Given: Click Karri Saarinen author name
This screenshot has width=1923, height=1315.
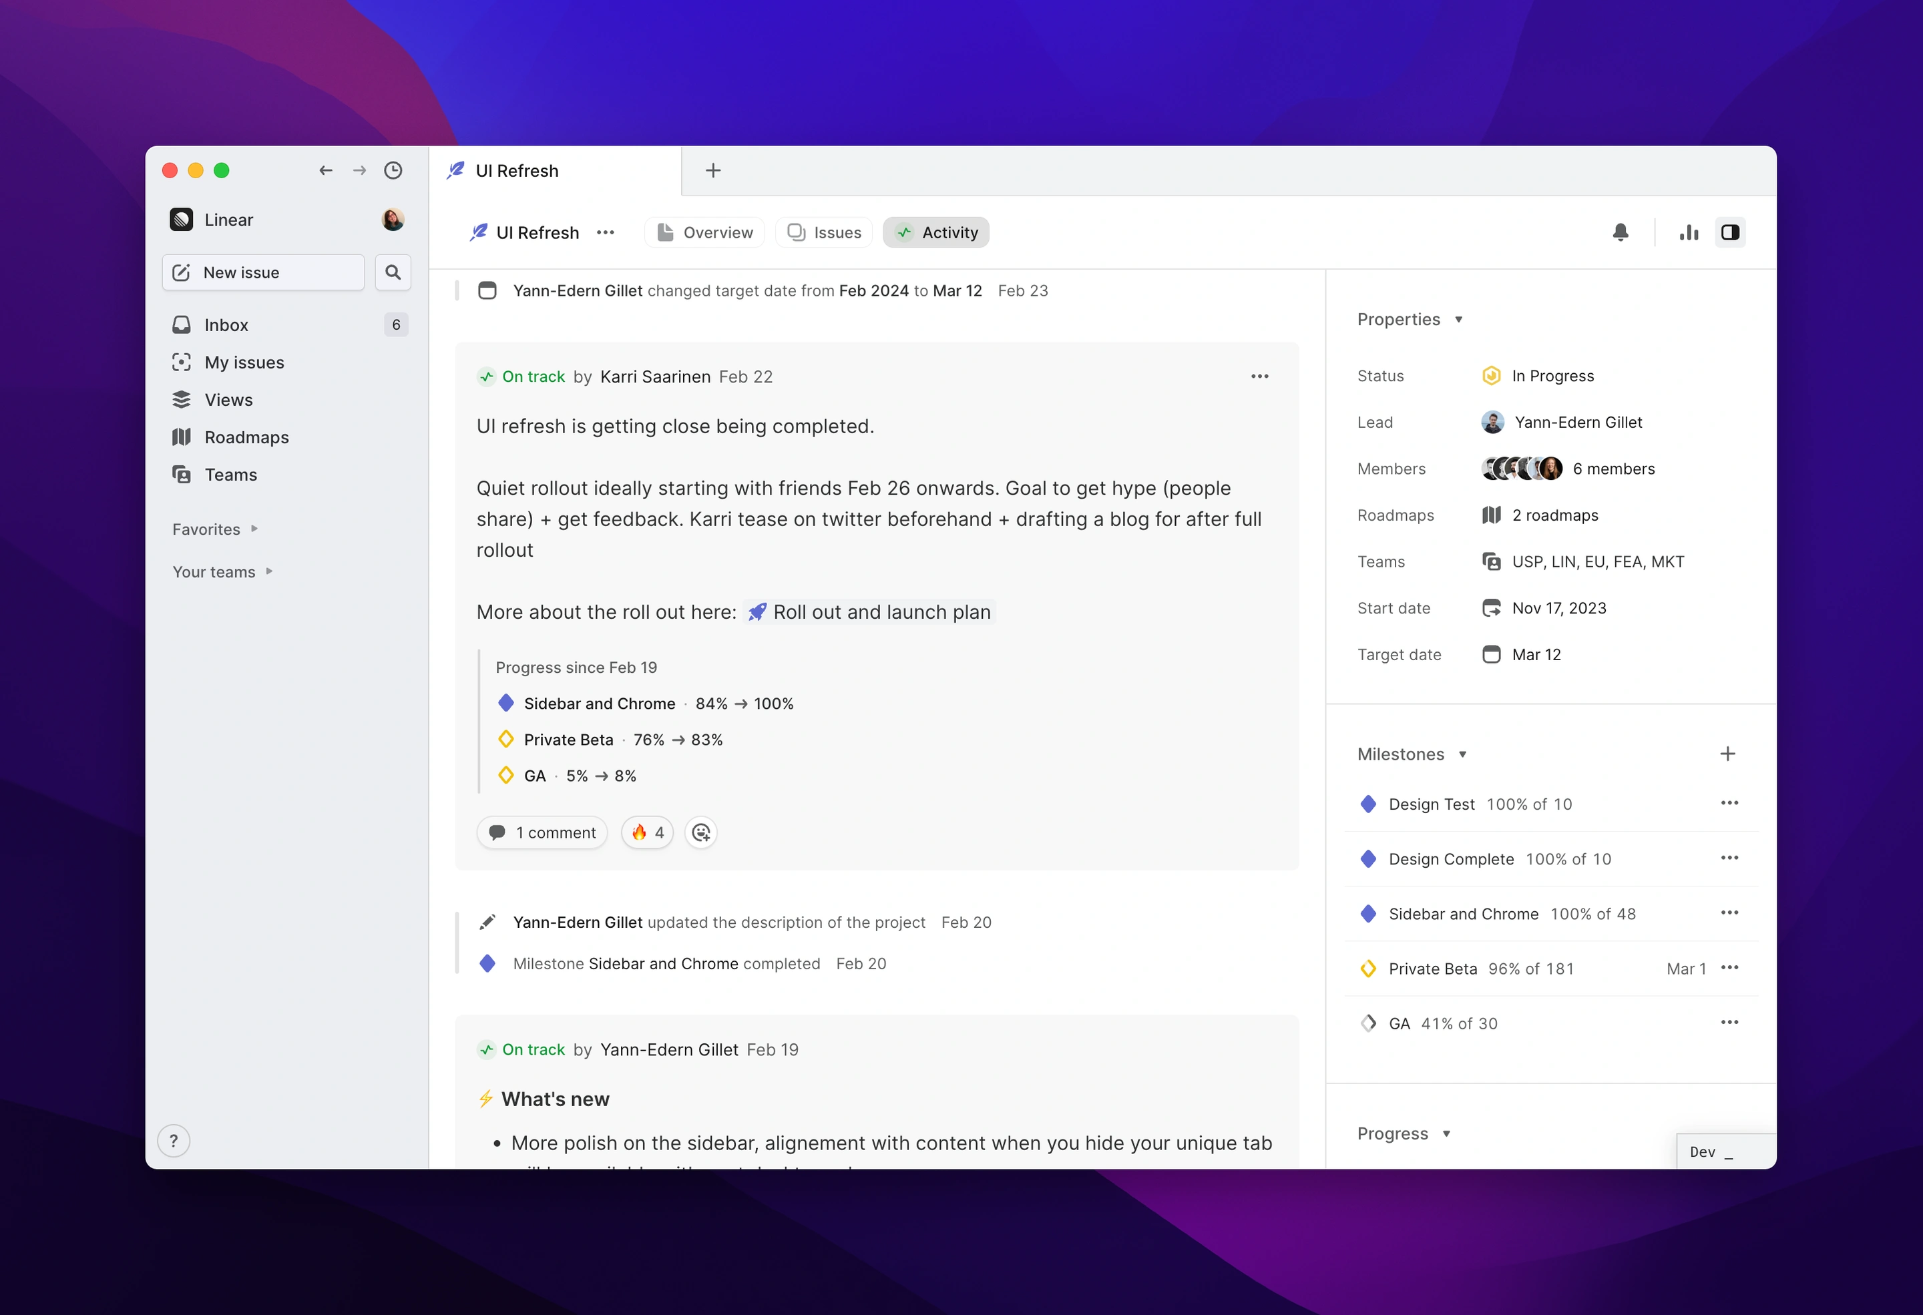Looking at the screenshot, I should 655,377.
